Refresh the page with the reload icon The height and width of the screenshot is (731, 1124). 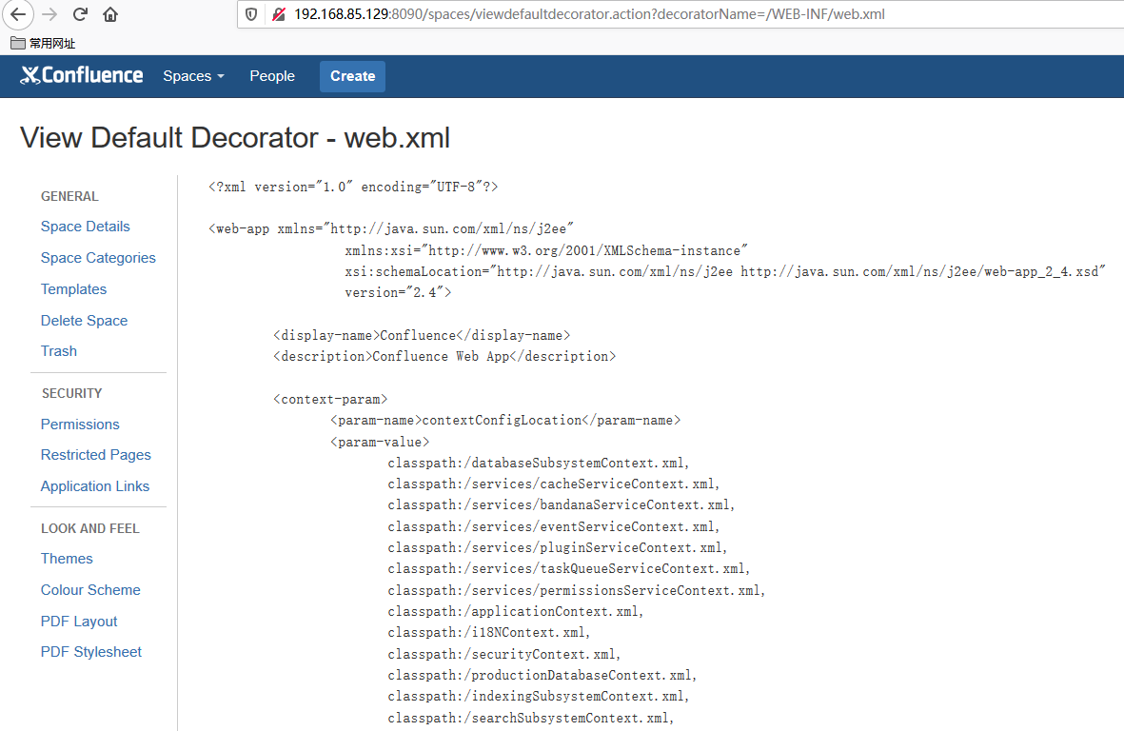[79, 15]
